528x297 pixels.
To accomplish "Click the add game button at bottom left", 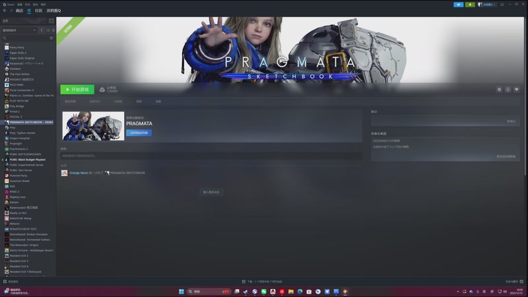I will pyautogui.click(x=11, y=282).
